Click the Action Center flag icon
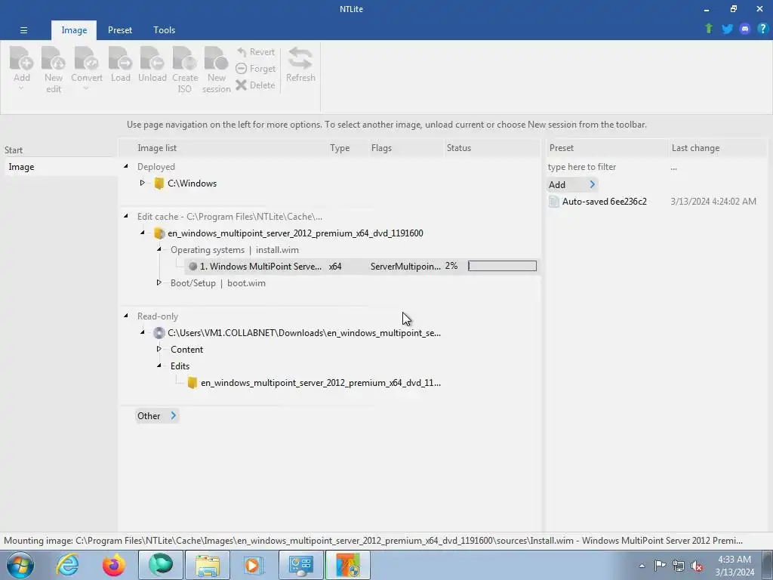This screenshot has height=580, width=773. [x=660, y=566]
